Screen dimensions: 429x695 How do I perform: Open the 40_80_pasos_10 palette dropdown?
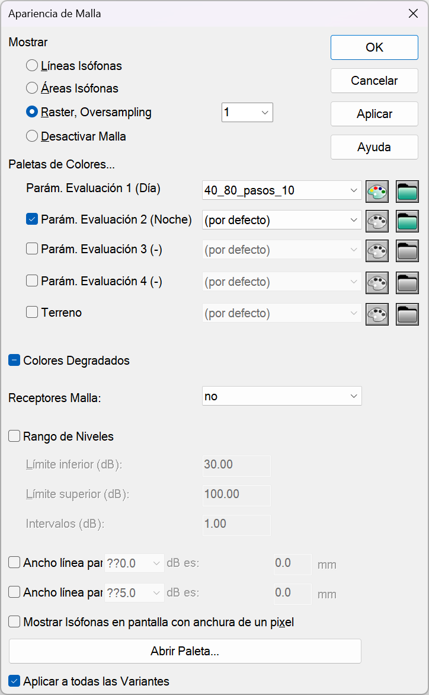point(281,190)
